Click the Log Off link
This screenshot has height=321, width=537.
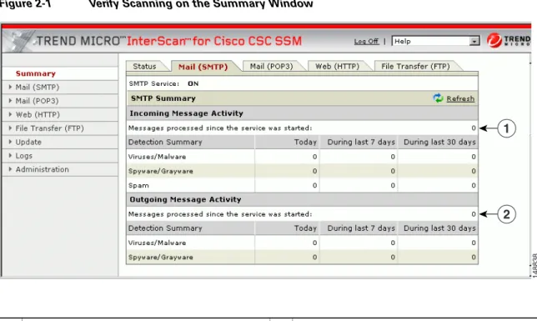(366, 41)
